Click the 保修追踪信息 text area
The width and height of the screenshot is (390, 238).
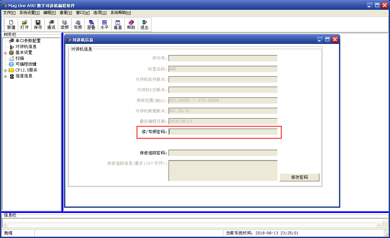pos(223,170)
